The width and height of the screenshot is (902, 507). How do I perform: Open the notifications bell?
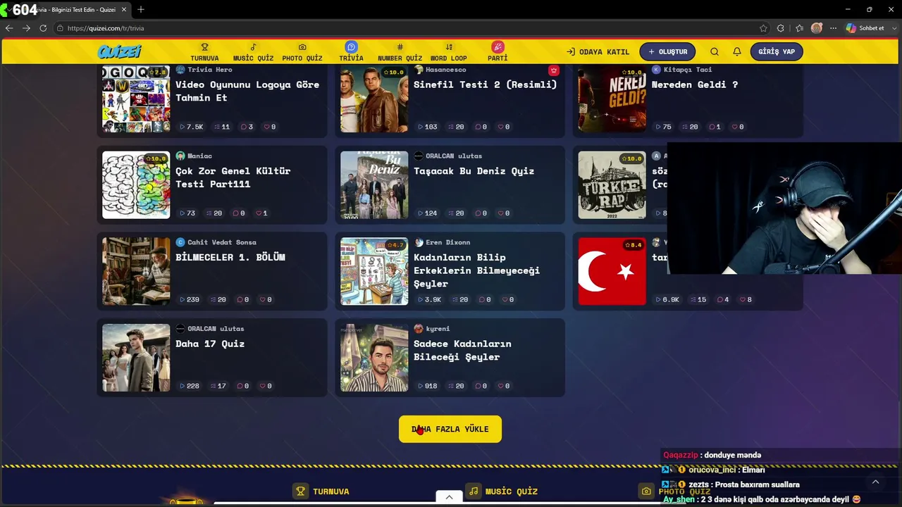point(737,51)
